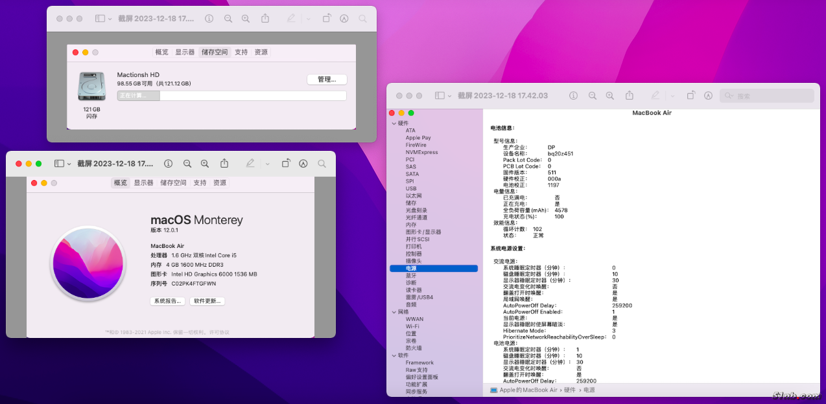This screenshot has width=826, height=404.
Task: Open inspector in the macOS Monterey Preview window
Action: (x=168, y=164)
